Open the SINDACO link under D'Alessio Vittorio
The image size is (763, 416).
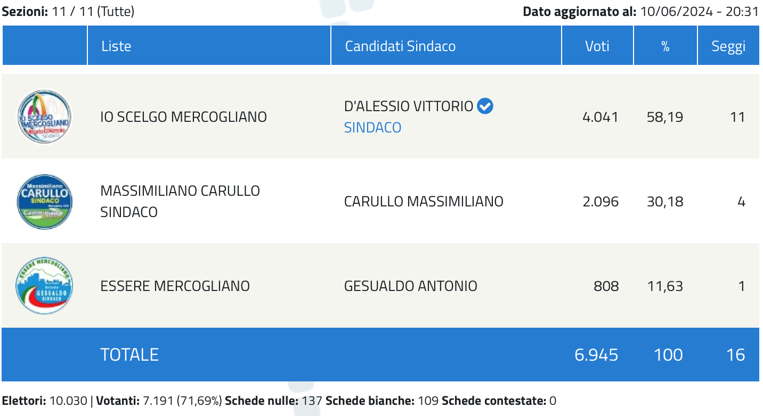pyautogui.click(x=372, y=128)
